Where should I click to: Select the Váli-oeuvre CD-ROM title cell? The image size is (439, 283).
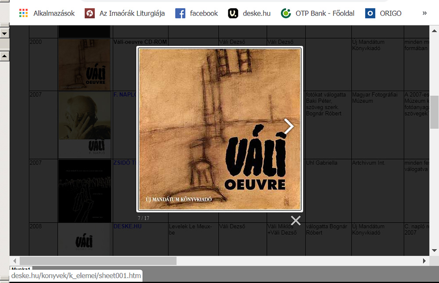click(140, 64)
